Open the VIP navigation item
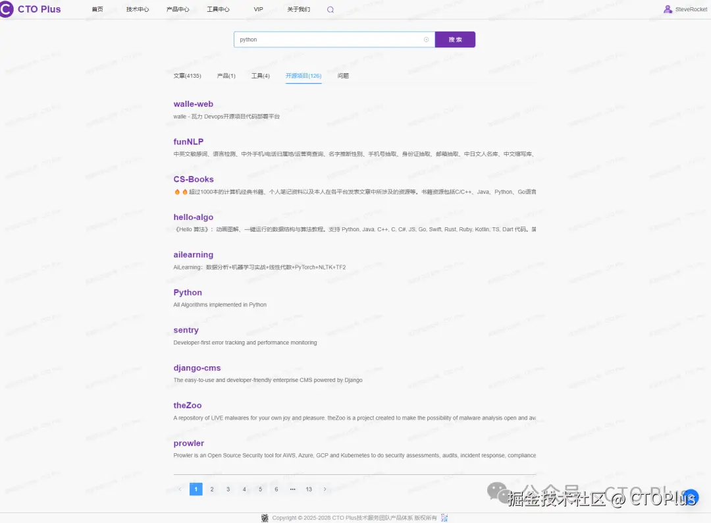This screenshot has width=711, height=523. tap(259, 9)
